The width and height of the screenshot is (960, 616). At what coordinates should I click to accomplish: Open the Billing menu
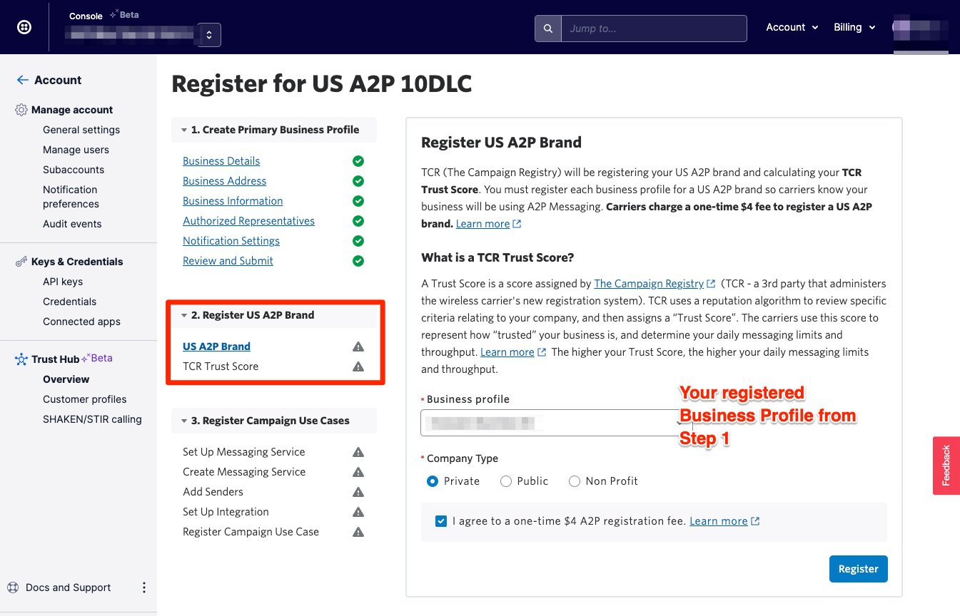(x=854, y=27)
